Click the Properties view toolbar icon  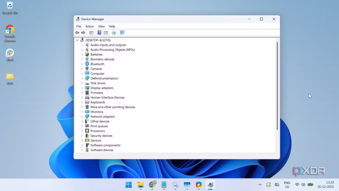[x=106, y=33]
